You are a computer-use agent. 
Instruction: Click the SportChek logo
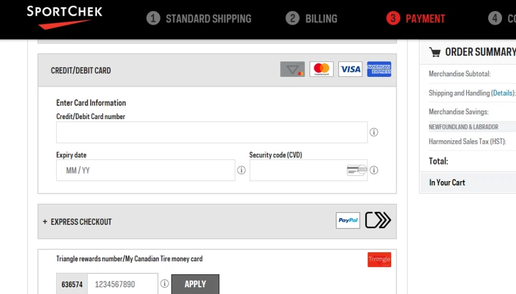tap(64, 18)
